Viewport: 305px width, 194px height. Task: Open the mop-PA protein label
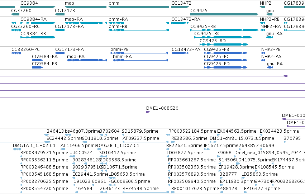pos(76,56)
